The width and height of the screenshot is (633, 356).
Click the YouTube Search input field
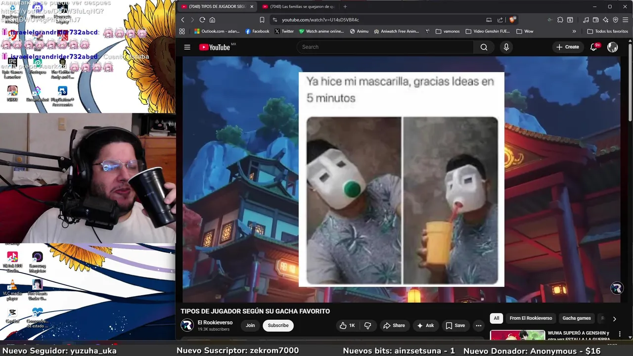385,47
